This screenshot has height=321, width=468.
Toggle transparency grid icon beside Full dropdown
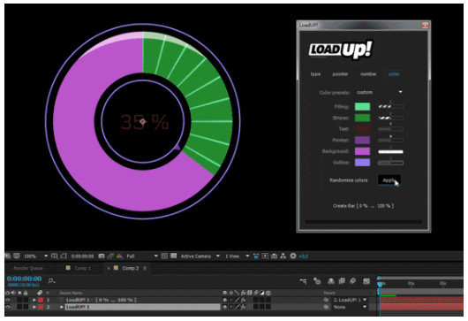point(173,256)
